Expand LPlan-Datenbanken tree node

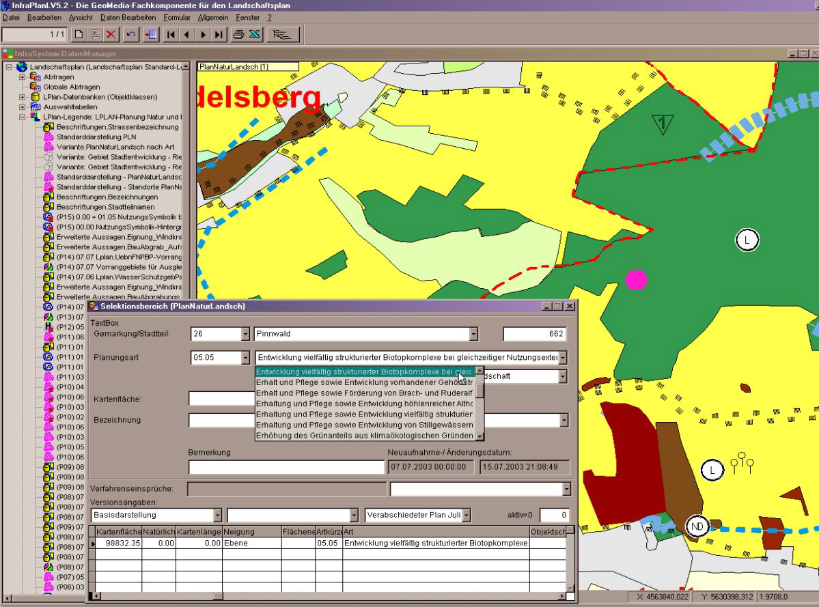click(x=23, y=97)
